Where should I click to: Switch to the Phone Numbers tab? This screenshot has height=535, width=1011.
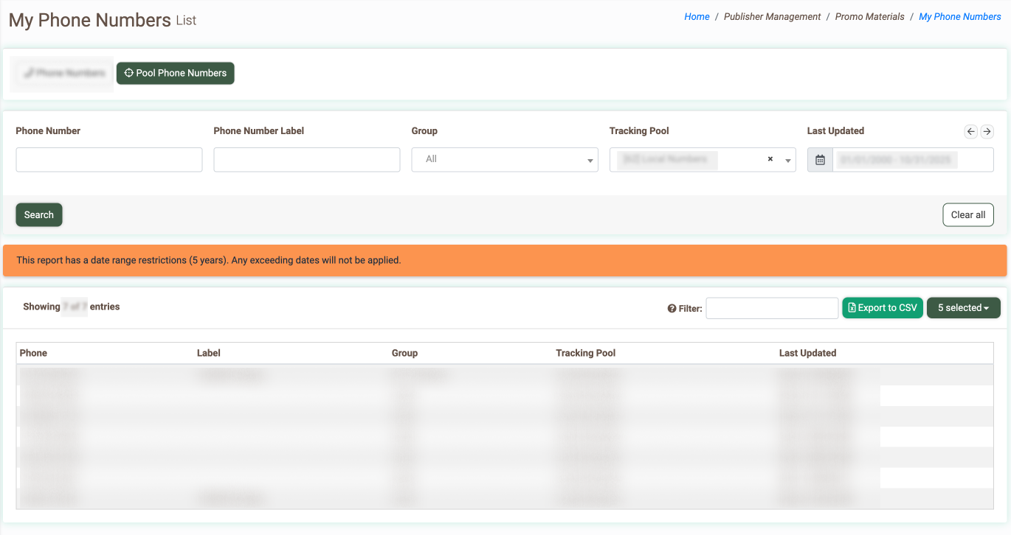[x=63, y=74]
